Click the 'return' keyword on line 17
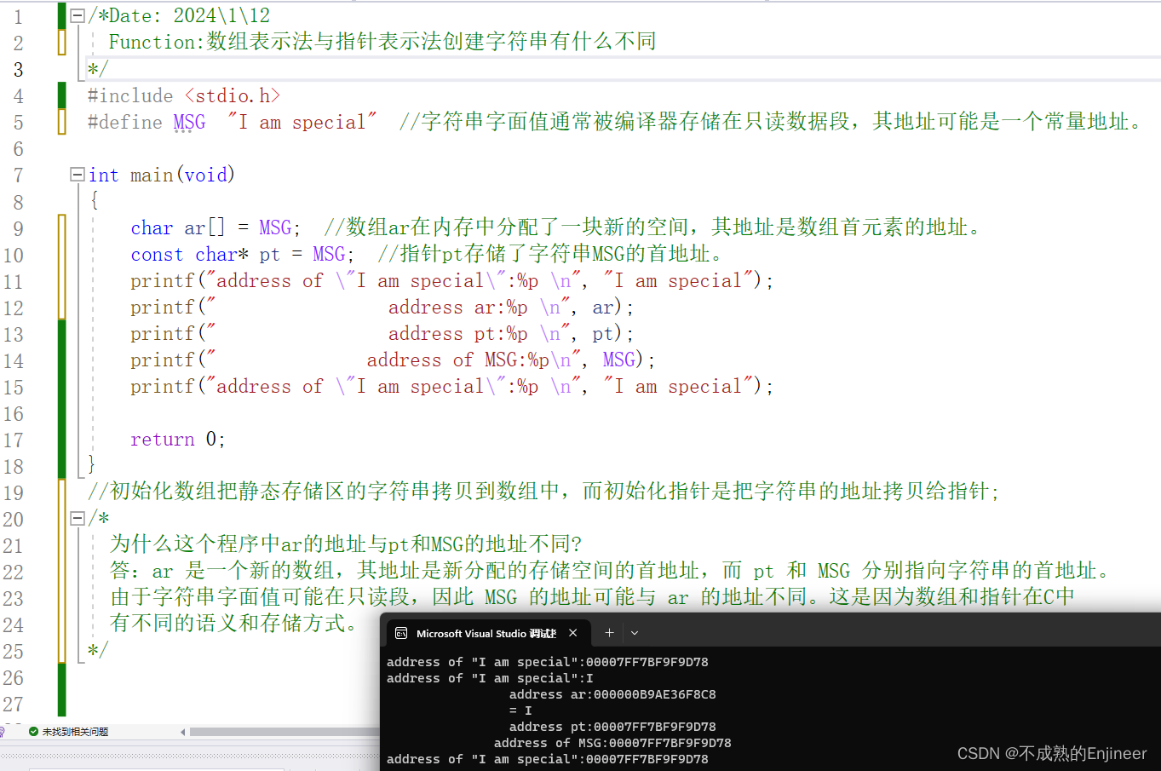This screenshot has width=1161, height=771. tap(163, 440)
